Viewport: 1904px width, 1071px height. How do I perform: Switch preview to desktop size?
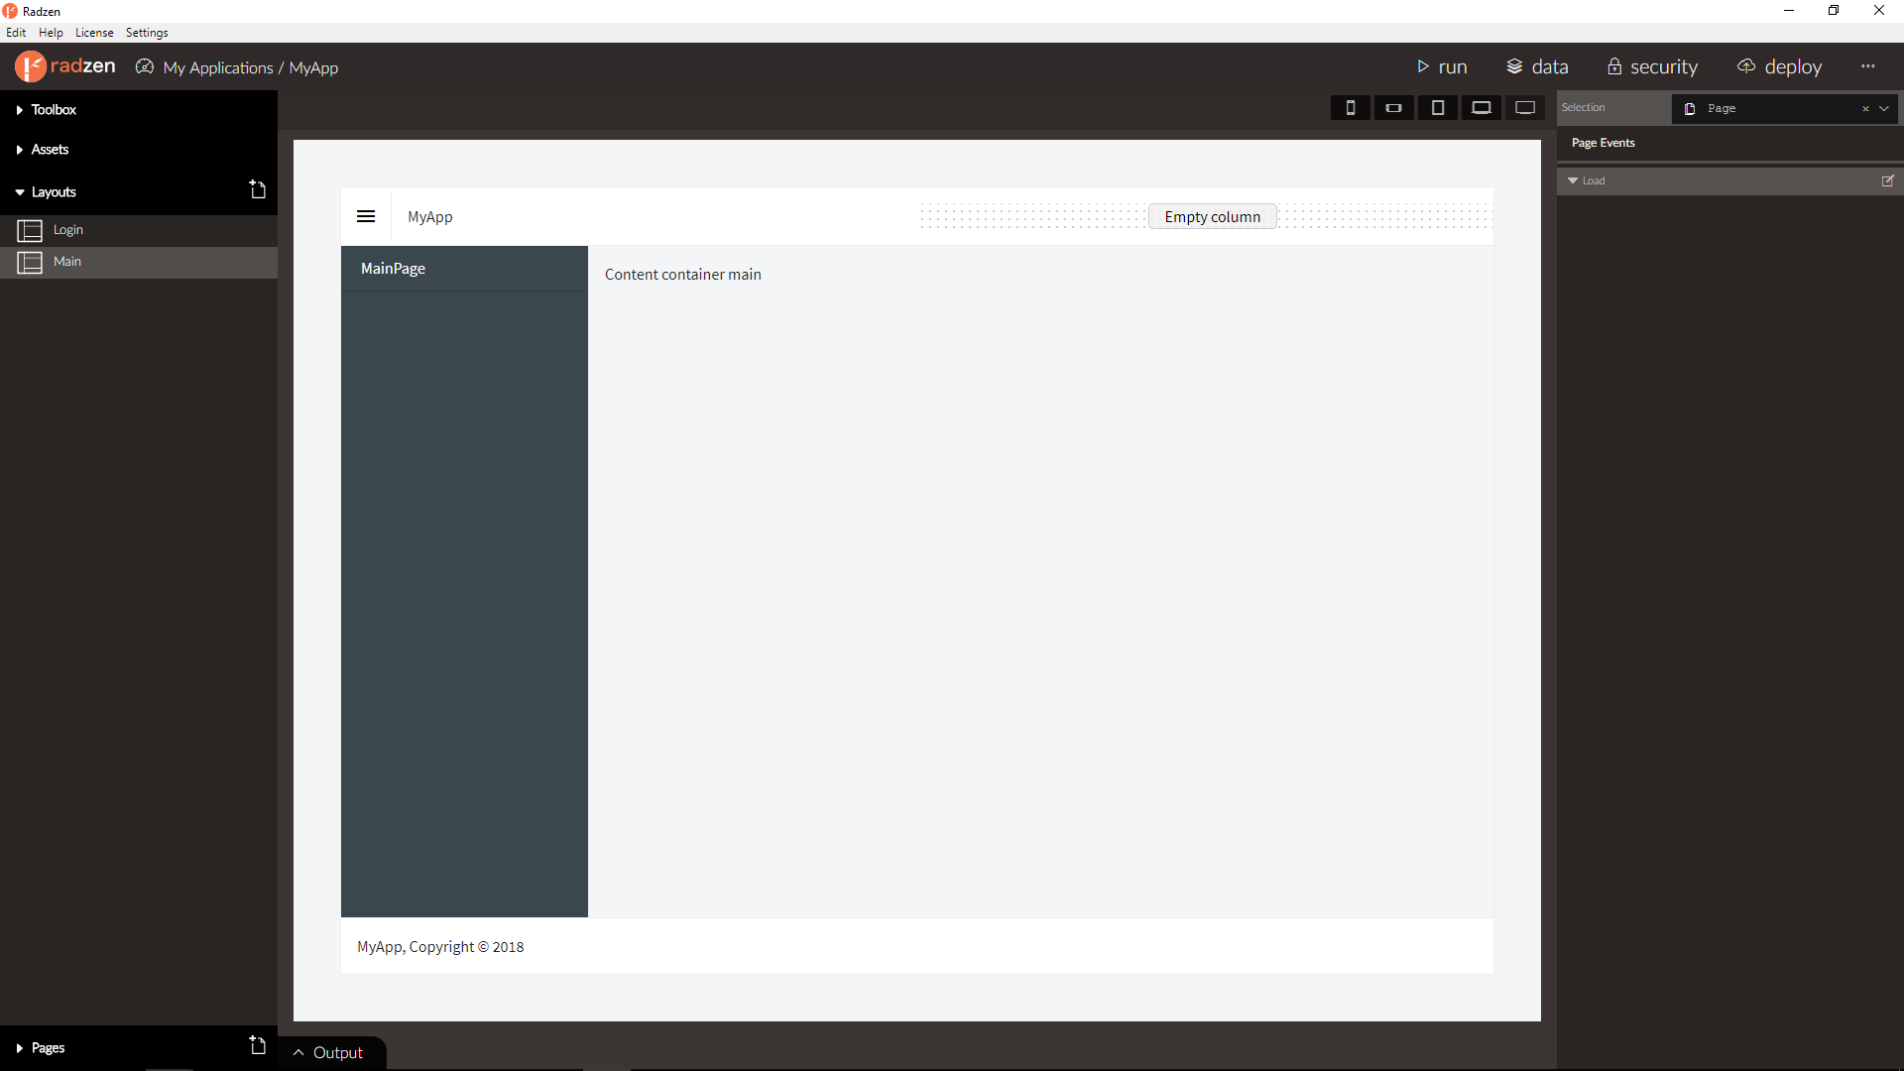(1525, 108)
